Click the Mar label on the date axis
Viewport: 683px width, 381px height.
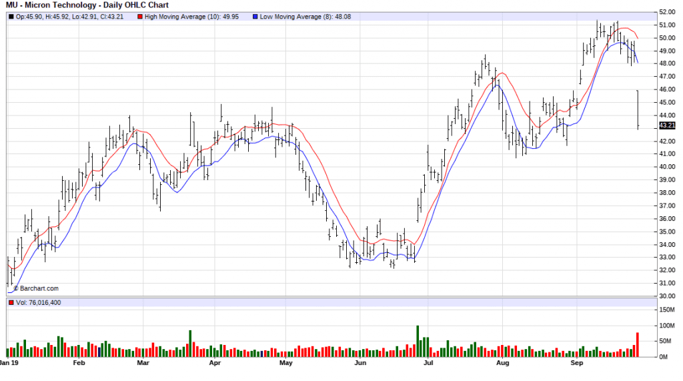click(143, 364)
